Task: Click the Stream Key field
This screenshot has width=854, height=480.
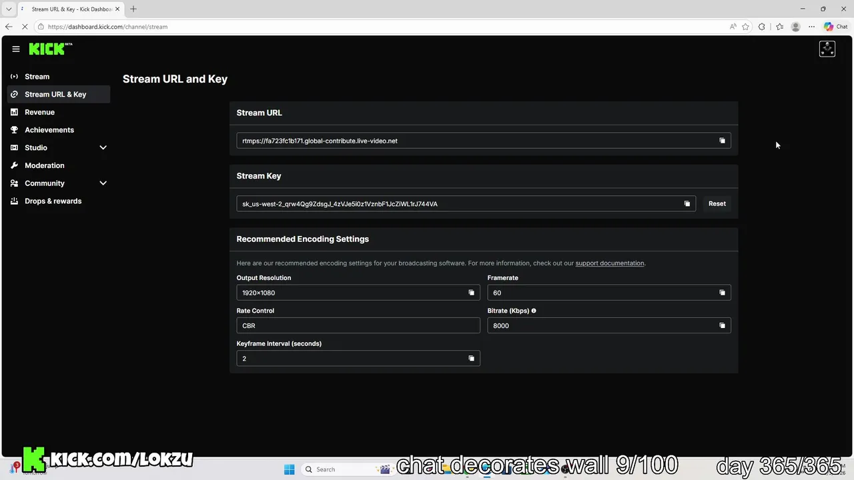Action: (x=466, y=204)
